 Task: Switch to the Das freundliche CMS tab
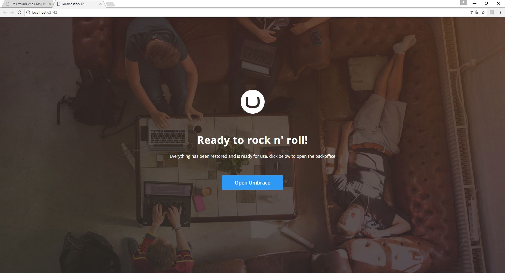28,4
